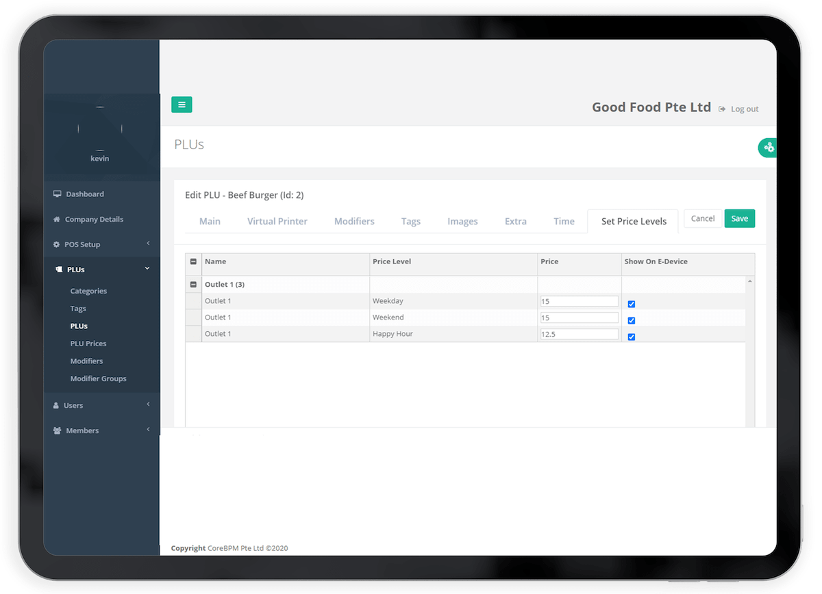Expand the POS Setup submenu chevron
822x594 pixels.
click(148, 244)
